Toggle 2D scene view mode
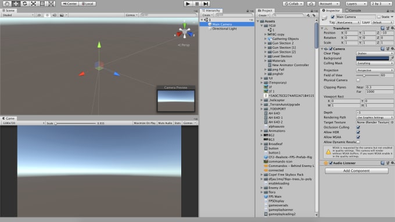Screen dimensions: 395x222 39,15
